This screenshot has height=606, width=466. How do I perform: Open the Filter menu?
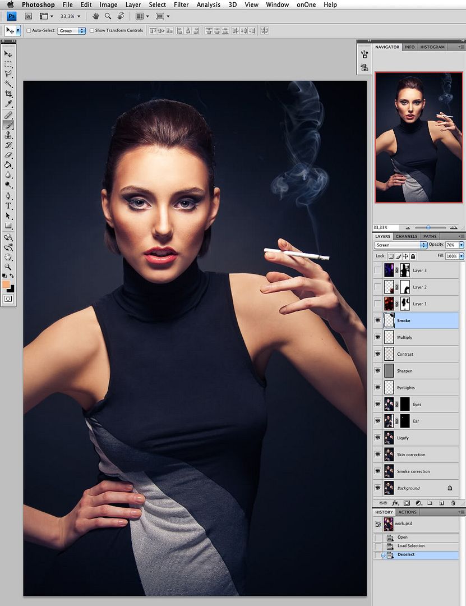point(181,4)
